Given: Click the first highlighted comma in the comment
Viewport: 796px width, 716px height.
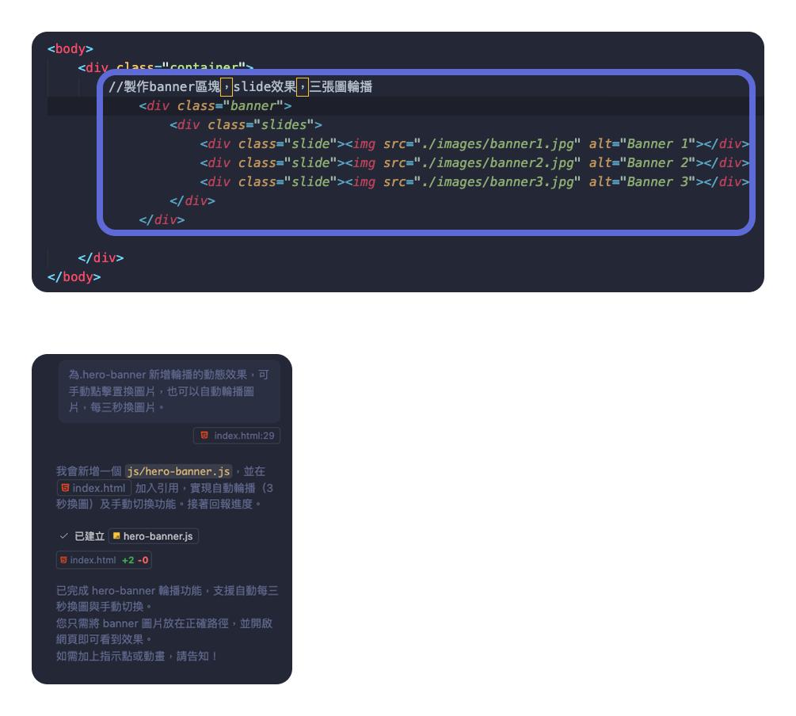Looking at the screenshot, I should click(x=227, y=86).
